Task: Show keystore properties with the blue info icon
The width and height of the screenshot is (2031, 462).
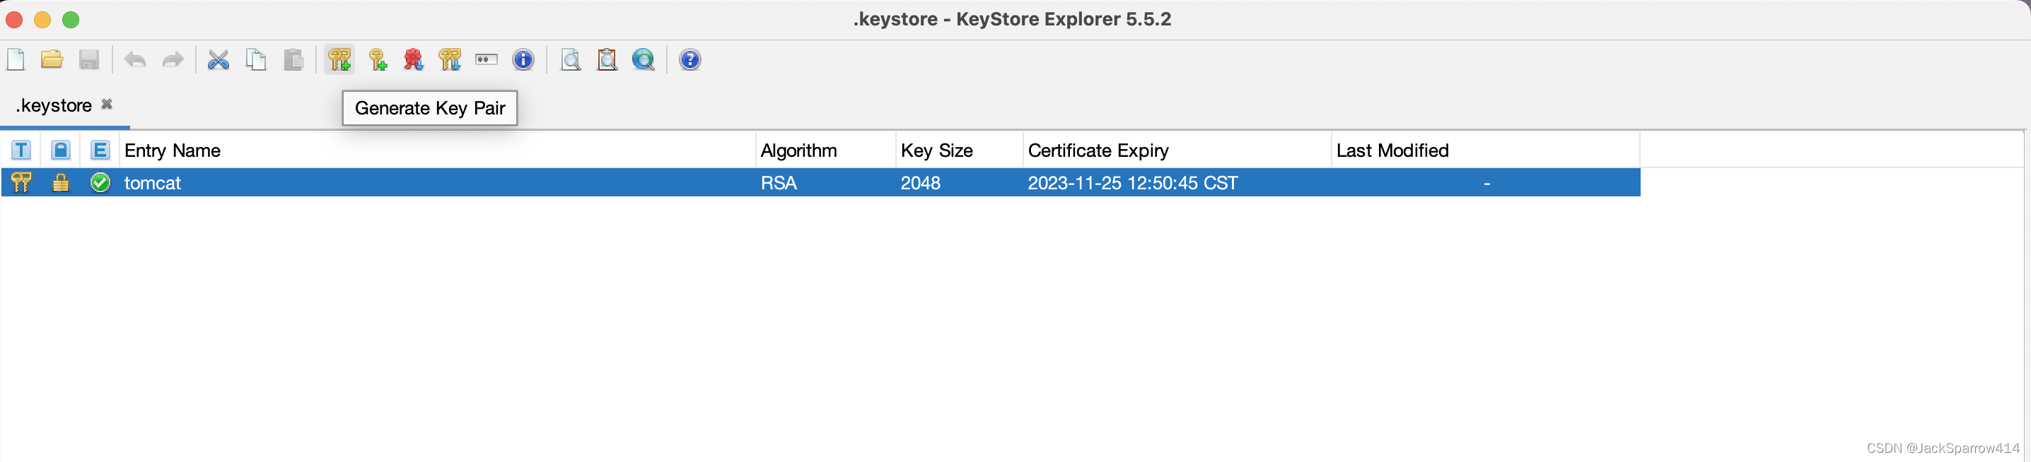Action: (x=523, y=60)
